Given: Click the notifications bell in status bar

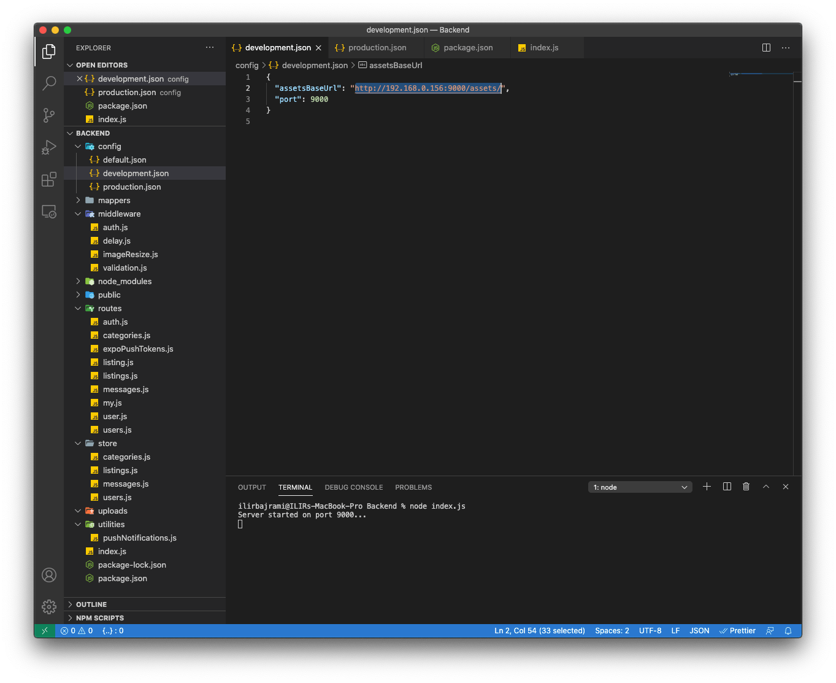Looking at the screenshot, I should [789, 630].
